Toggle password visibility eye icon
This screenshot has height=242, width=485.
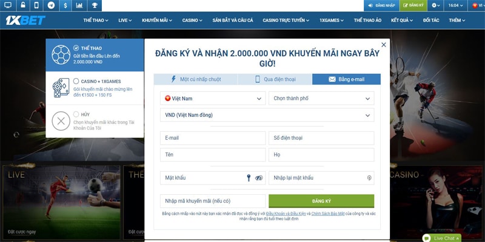click(259, 178)
